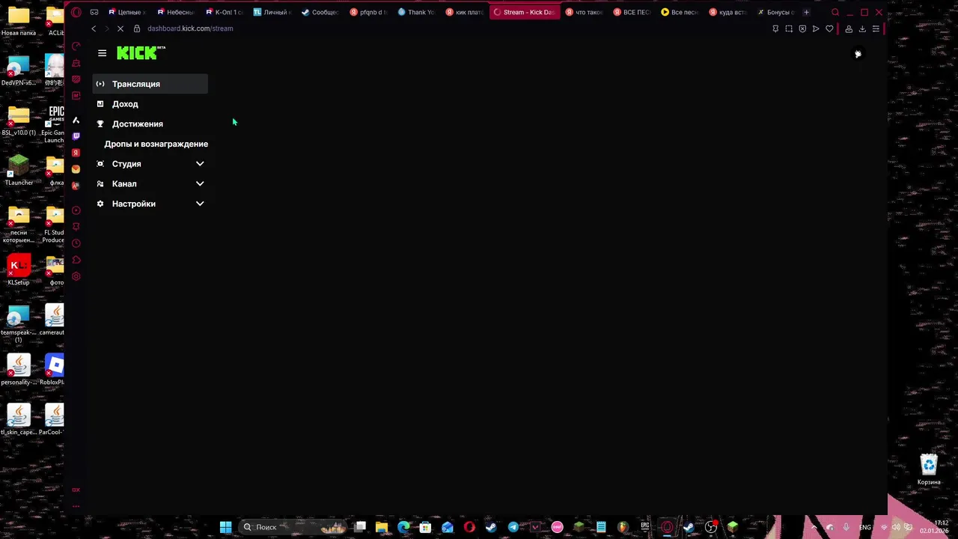This screenshot has width=958, height=539.
Task: Open File Explorer from the taskbar
Action: [382, 527]
